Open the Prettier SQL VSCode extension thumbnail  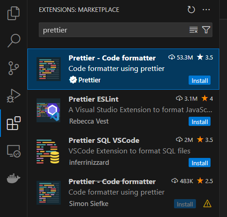tap(48, 152)
